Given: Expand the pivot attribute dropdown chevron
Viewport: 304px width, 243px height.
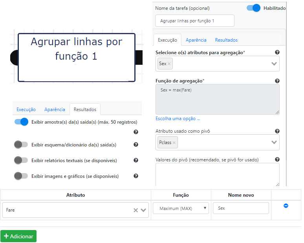Looking at the screenshot, I should 274,143.
